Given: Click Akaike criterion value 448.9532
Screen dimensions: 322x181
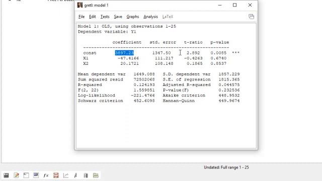Looking at the screenshot, I should (229, 96).
